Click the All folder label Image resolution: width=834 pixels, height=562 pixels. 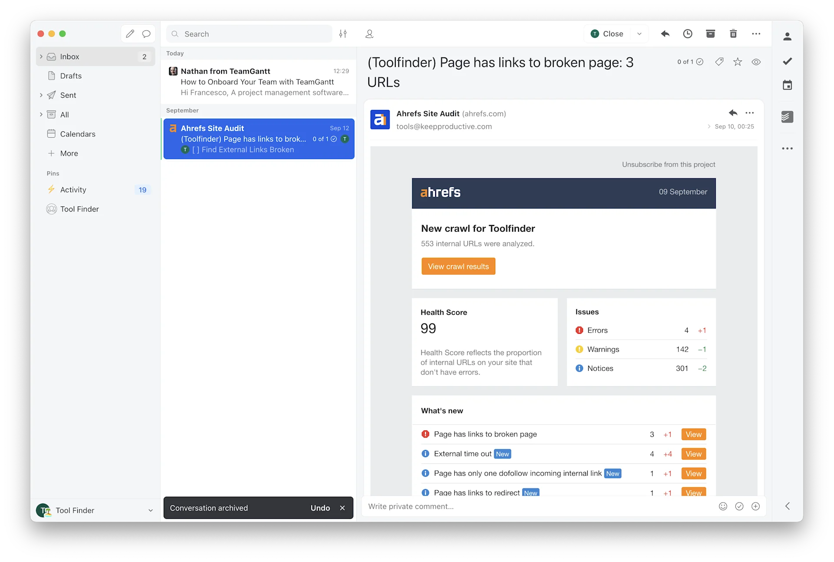[65, 115]
